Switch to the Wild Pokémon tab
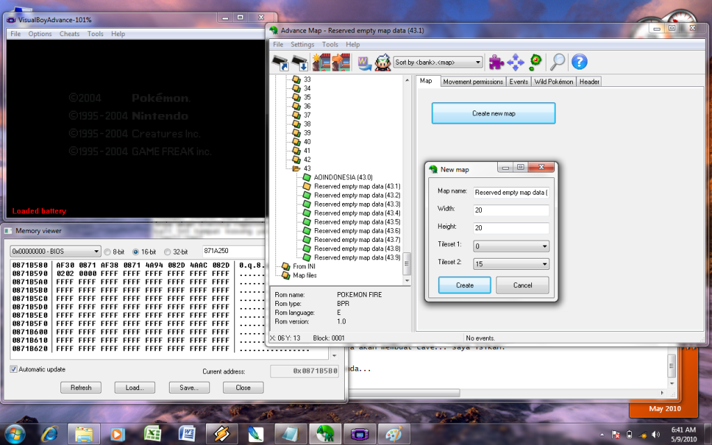The height and width of the screenshot is (445, 712). (553, 82)
